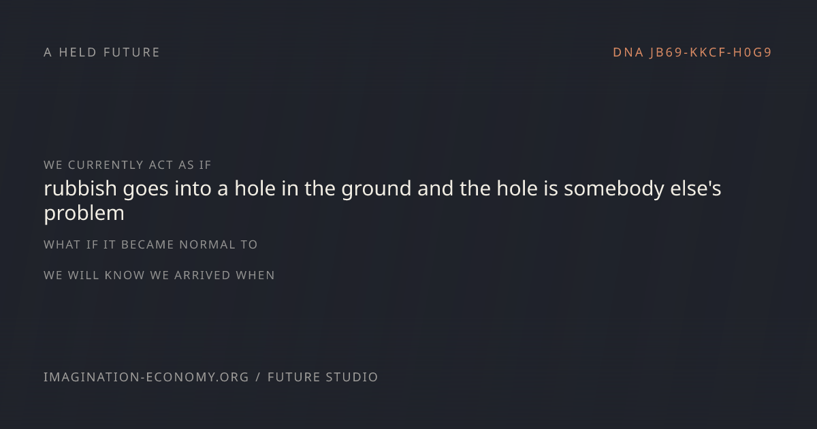The image size is (817, 429).
Task: Select the "WHAT IF IT BECAME NORMAL TO" prompt
Action: pyautogui.click(x=150, y=244)
